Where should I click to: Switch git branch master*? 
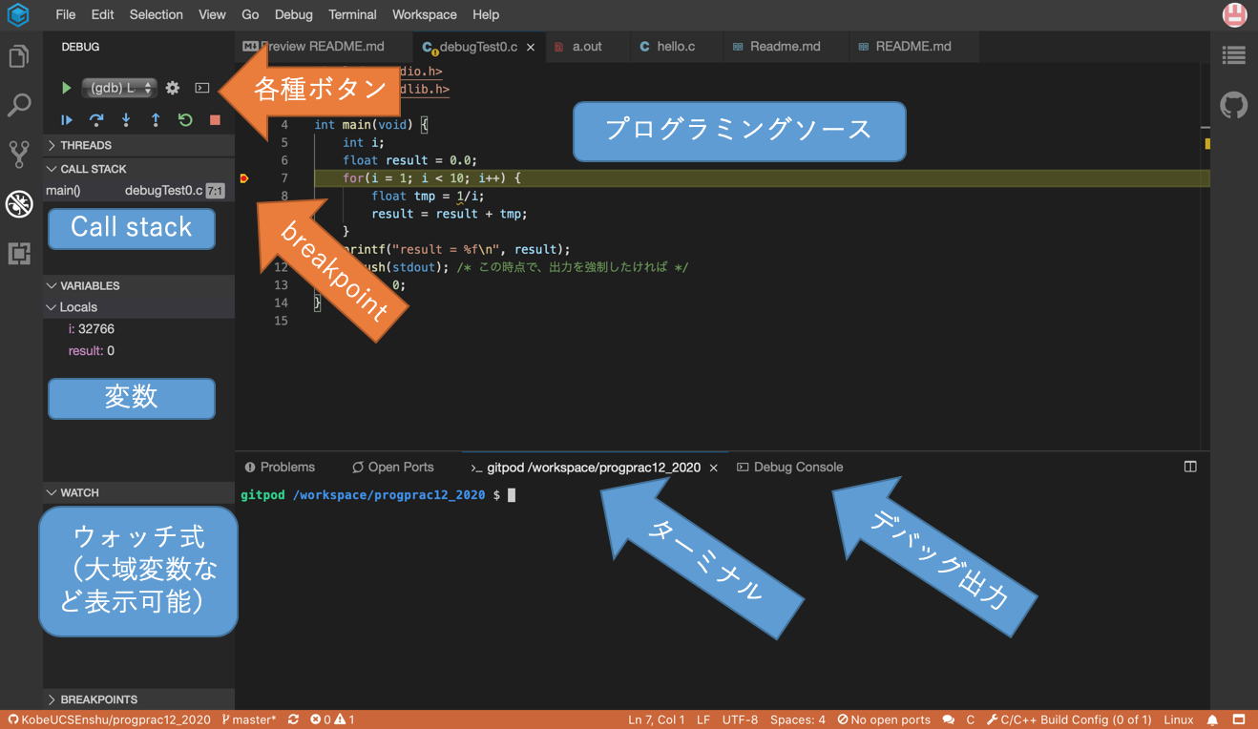pos(249,719)
